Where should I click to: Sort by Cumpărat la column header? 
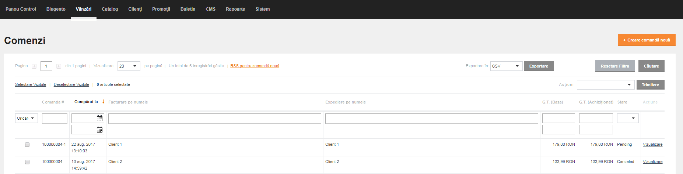86,102
